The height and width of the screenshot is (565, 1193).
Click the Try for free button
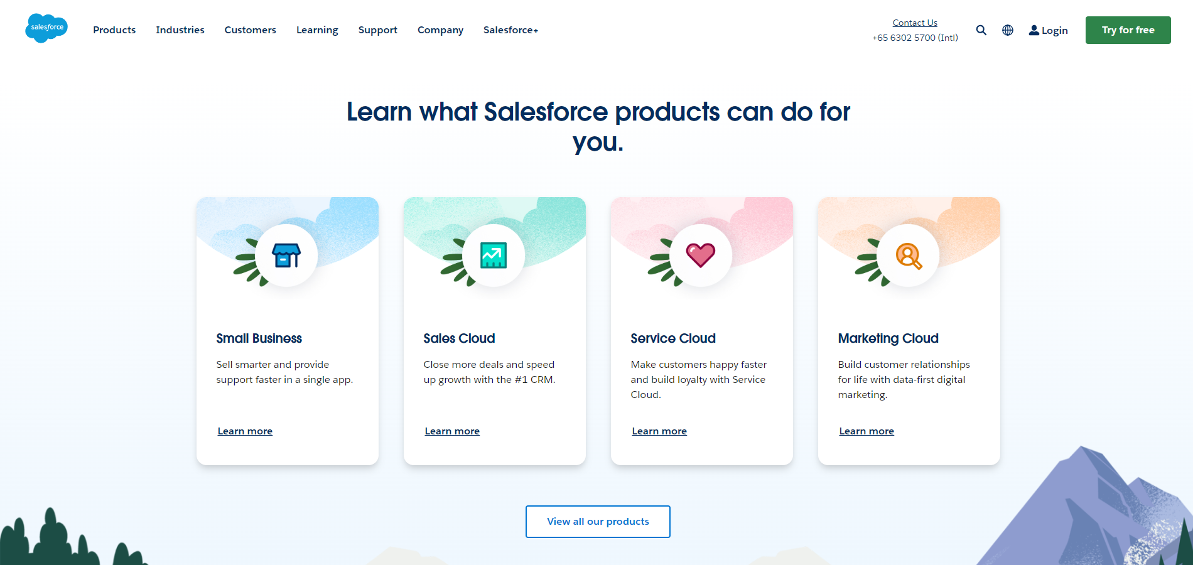1128,30
